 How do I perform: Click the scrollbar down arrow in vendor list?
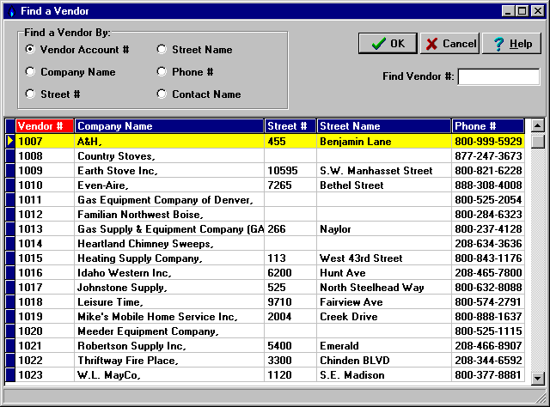538,377
